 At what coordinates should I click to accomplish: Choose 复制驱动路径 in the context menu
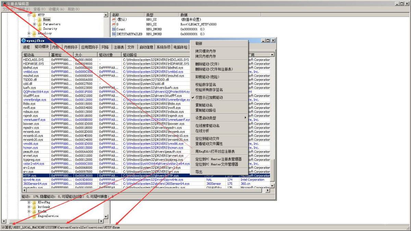(219, 110)
